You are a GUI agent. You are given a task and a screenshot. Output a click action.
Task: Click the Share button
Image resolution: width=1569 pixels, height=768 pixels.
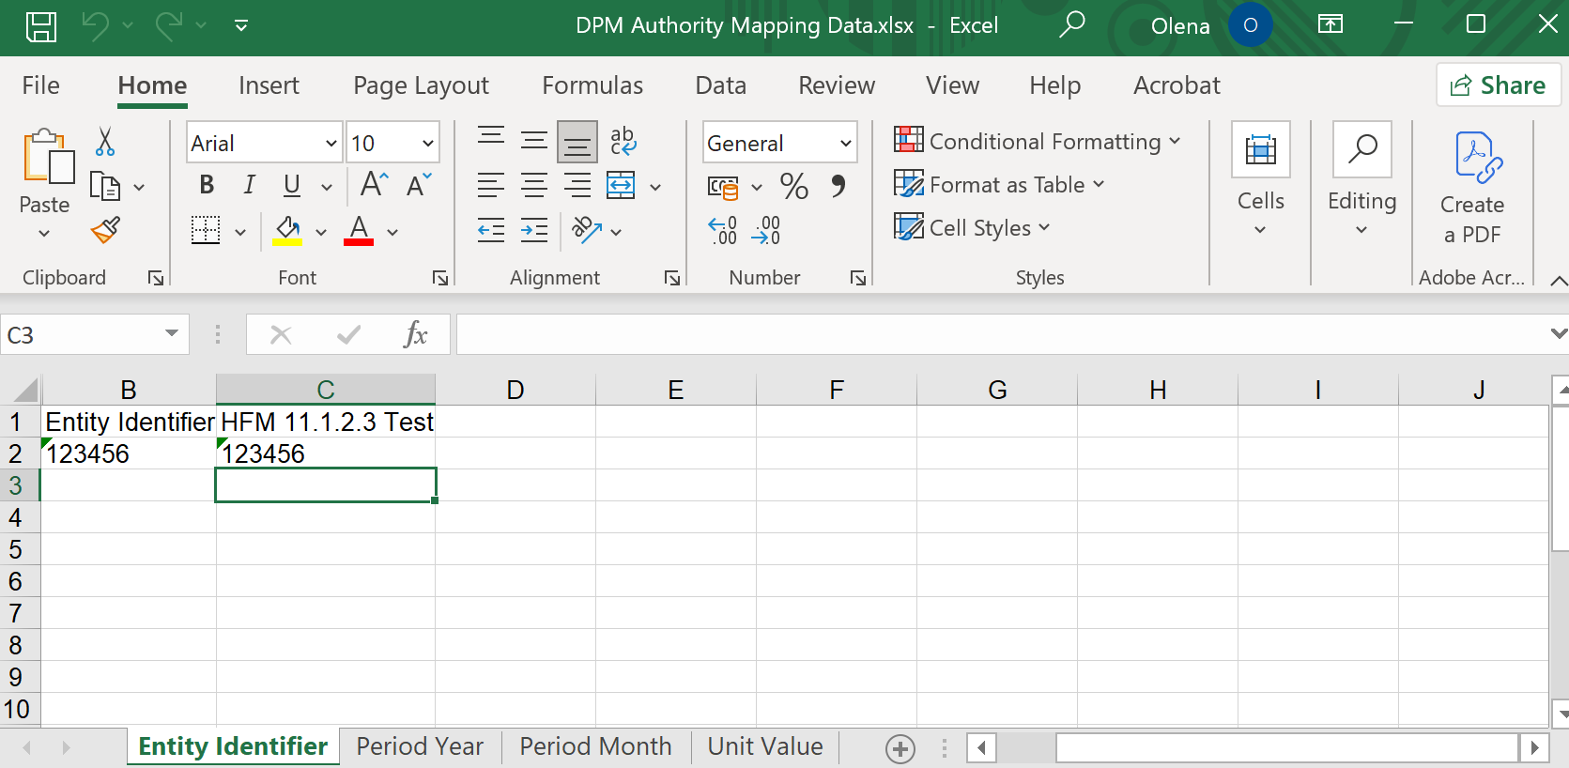point(1498,85)
